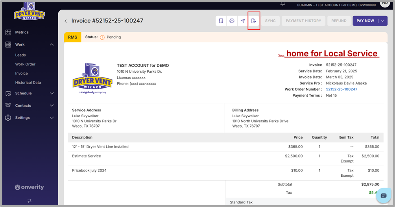Viewport: 395px width, 207px height.
Task: Open the ND user avatar menu
Action: pos(385,3)
